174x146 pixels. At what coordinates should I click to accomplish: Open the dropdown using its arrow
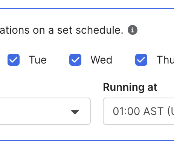75,112
